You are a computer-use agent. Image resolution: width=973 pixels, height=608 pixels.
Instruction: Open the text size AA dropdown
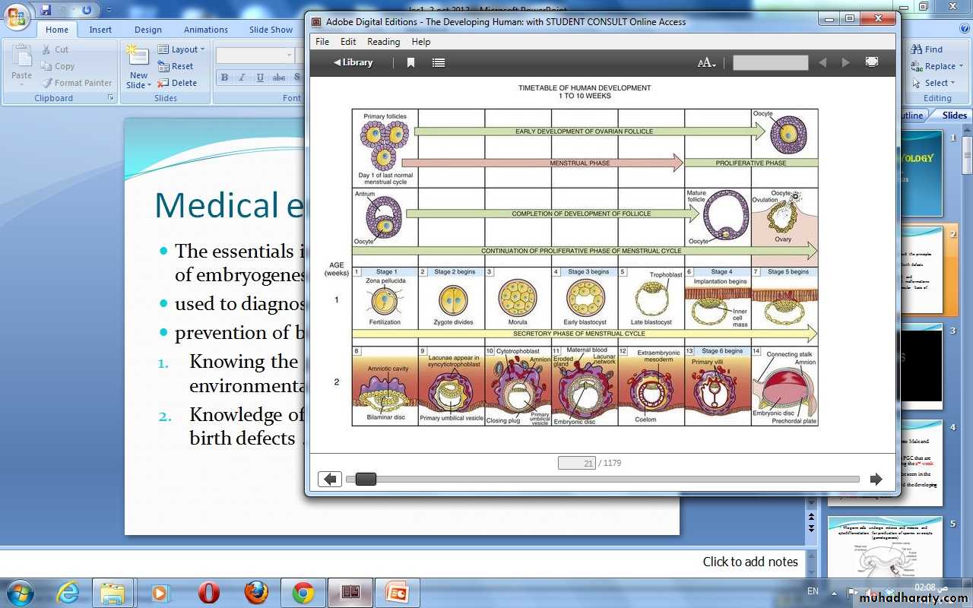(706, 63)
